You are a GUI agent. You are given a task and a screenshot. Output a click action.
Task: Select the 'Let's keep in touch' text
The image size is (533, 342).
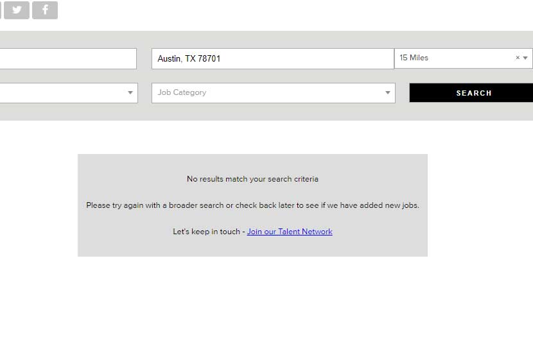point(206,232)
